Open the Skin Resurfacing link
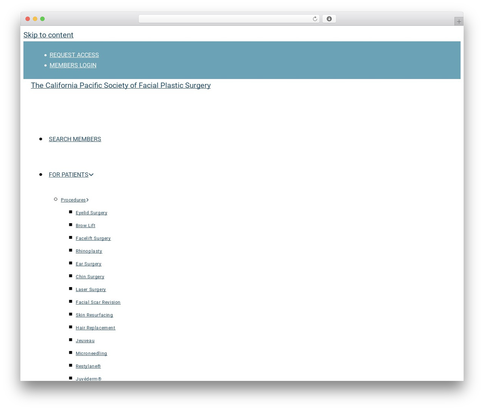The width and height of the screenshot is (484, 410). pos(94,315)
